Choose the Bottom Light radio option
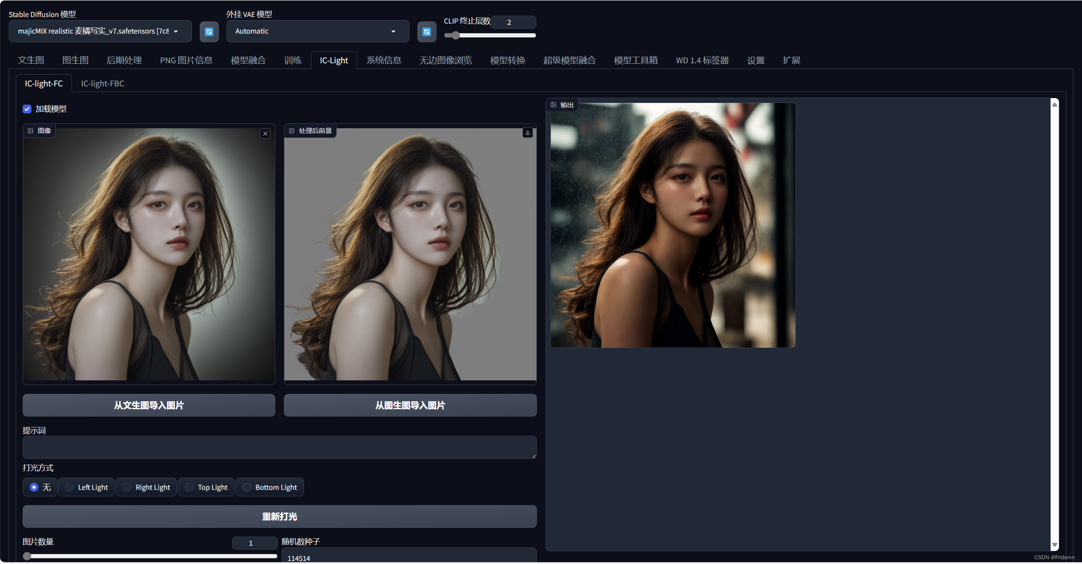The height and width of the screenshot is (564, 1082). (x=247, y=487)
